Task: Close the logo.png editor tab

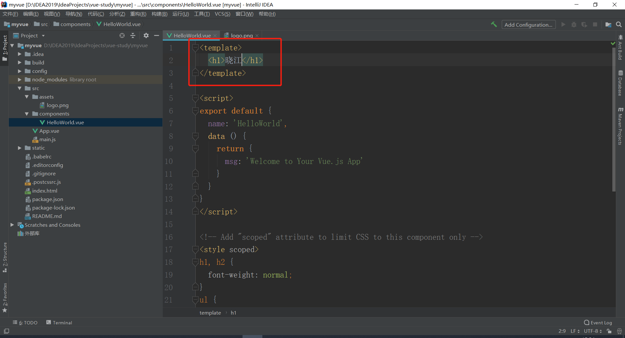Action: (257, 36)
